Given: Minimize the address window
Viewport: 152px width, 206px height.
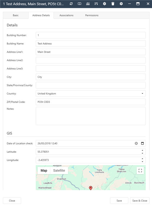Looking at the screenshot, I should [130, 4].
